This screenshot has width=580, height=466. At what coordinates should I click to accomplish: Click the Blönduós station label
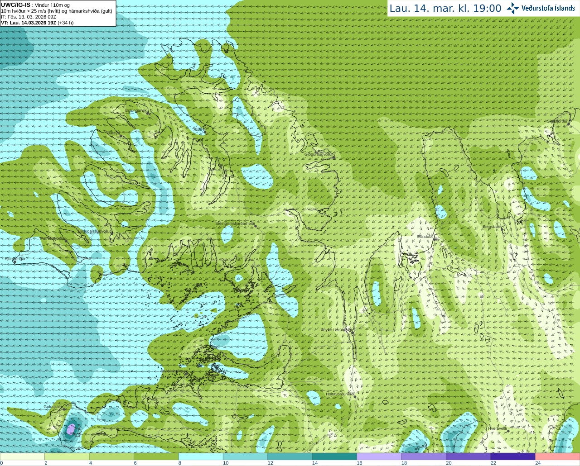(x=425, y=237)
